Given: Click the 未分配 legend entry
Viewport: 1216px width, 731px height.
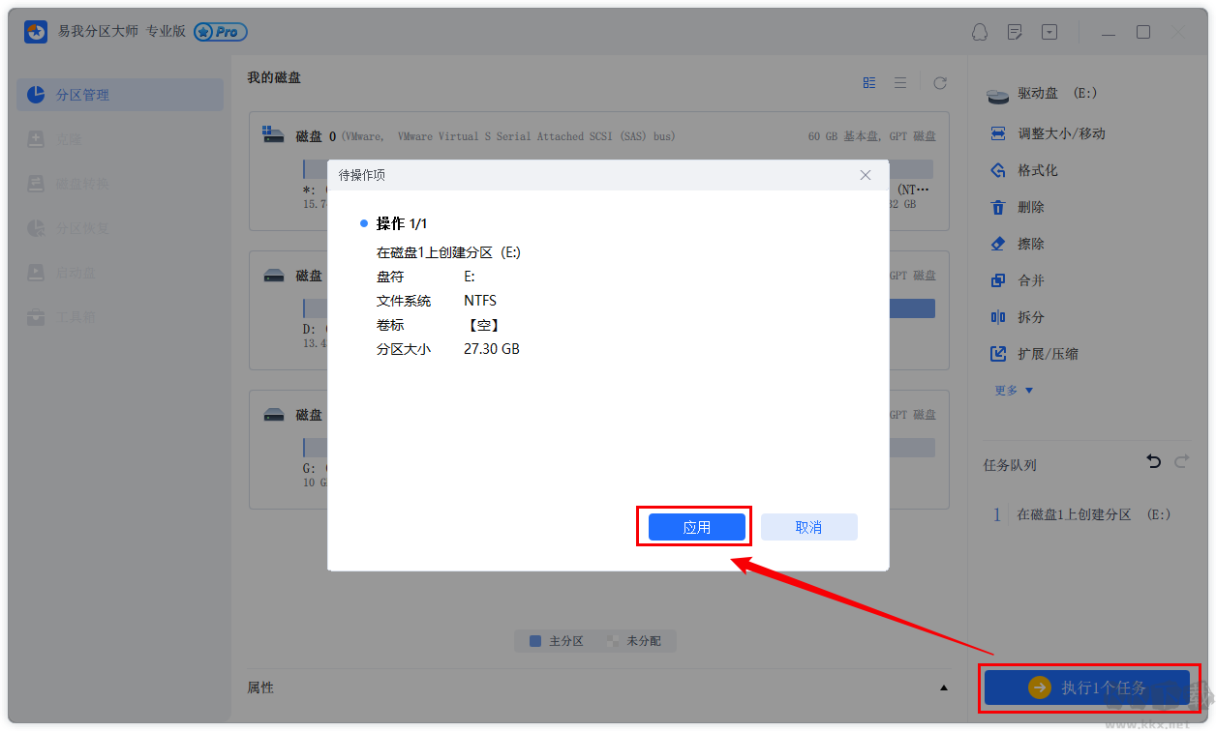Looking at the screenshot, I should tap(634, 640).
